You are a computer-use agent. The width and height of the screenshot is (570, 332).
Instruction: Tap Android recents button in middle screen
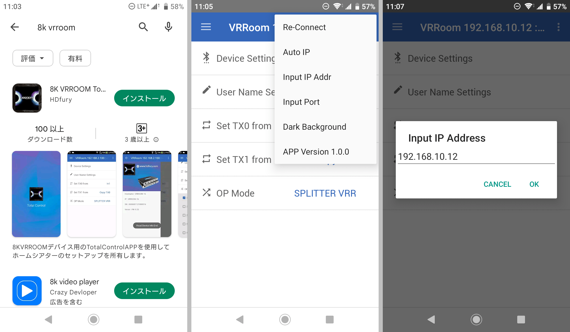coord(330,320)
